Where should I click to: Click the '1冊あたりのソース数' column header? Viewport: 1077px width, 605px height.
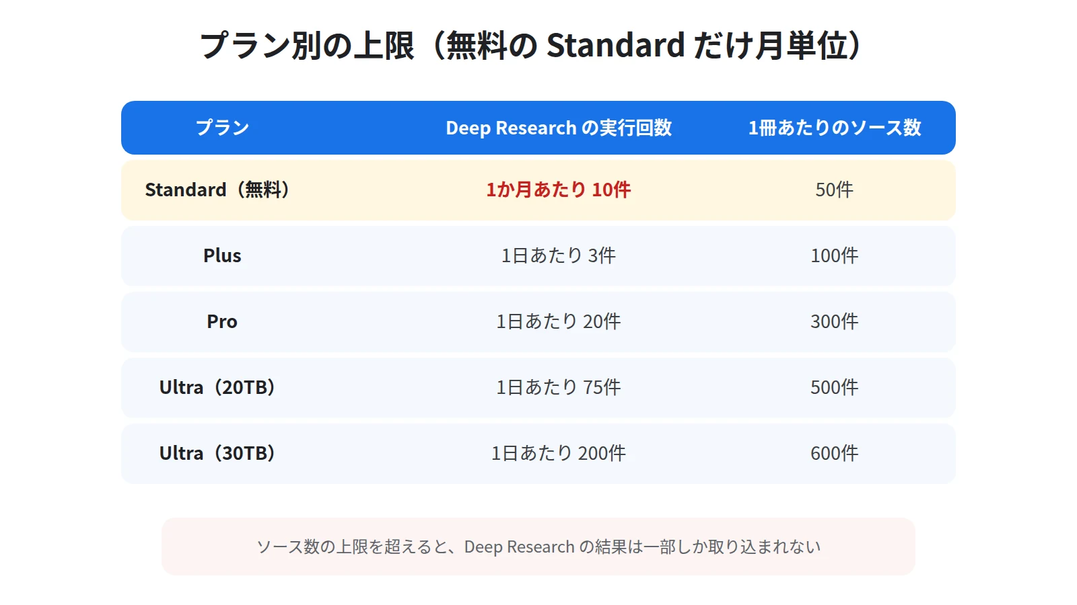[x=835, y=128]
